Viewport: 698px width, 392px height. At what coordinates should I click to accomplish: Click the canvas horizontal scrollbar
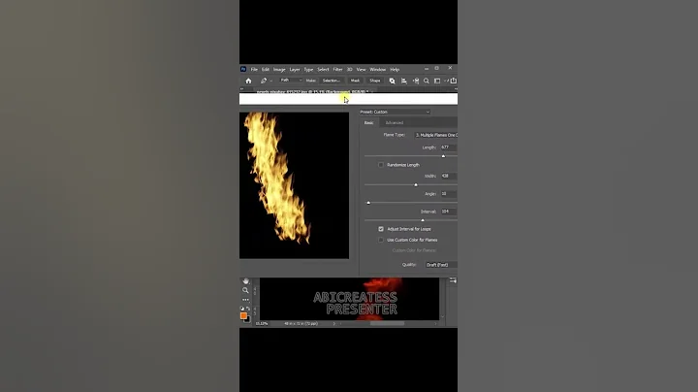[388, 323]
